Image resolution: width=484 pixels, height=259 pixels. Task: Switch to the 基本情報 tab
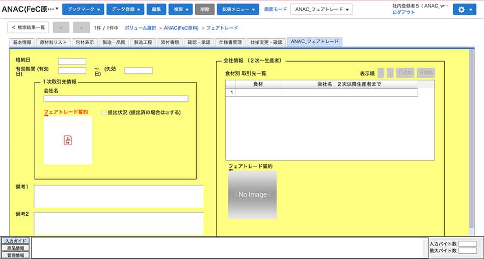point(22,42)
